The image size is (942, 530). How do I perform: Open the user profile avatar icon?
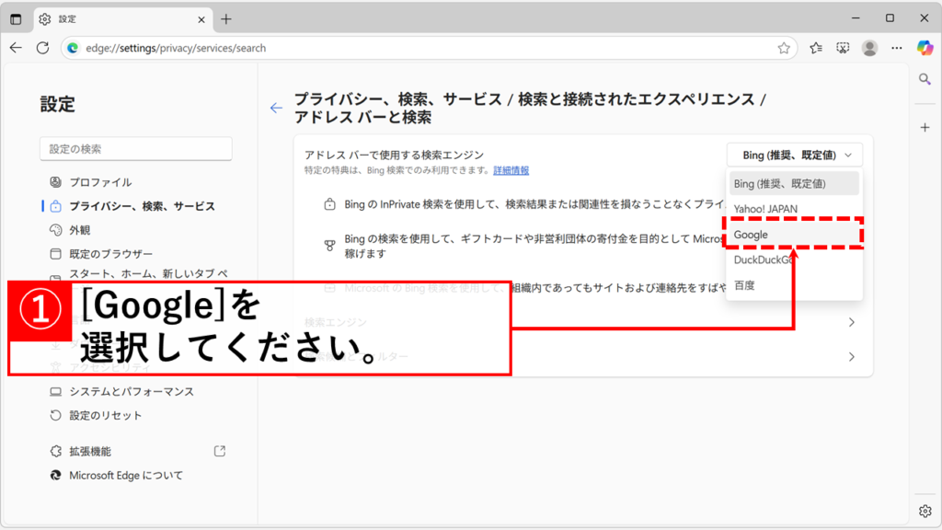pyautogui.click(x=869, y=48)
